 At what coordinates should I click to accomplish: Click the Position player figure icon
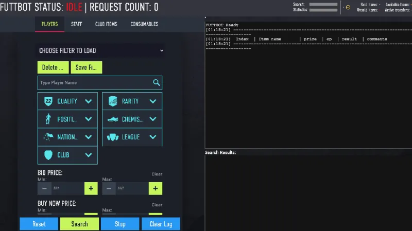pyautogui.click(x=48, y=119)
